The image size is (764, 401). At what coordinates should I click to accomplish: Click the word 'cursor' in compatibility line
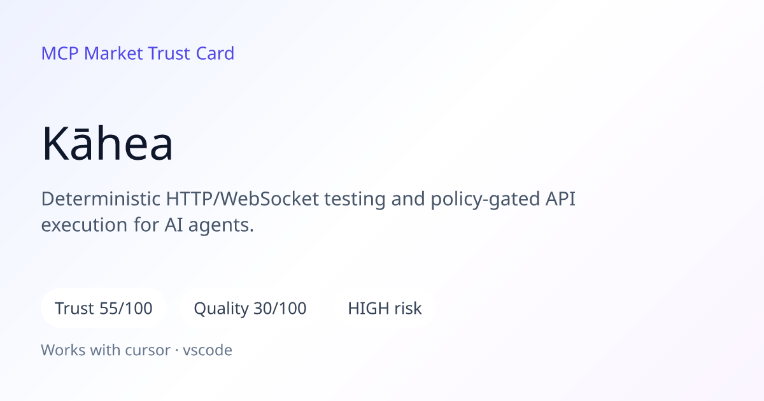[x=149, y=350]
